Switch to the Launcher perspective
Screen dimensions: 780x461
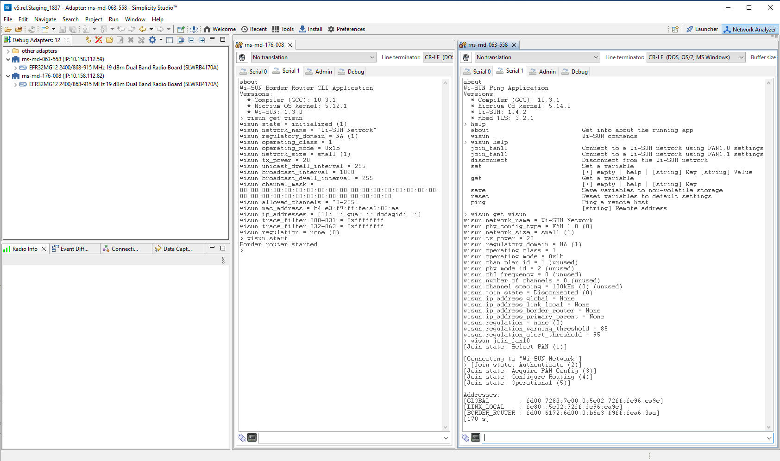[702, 29]
